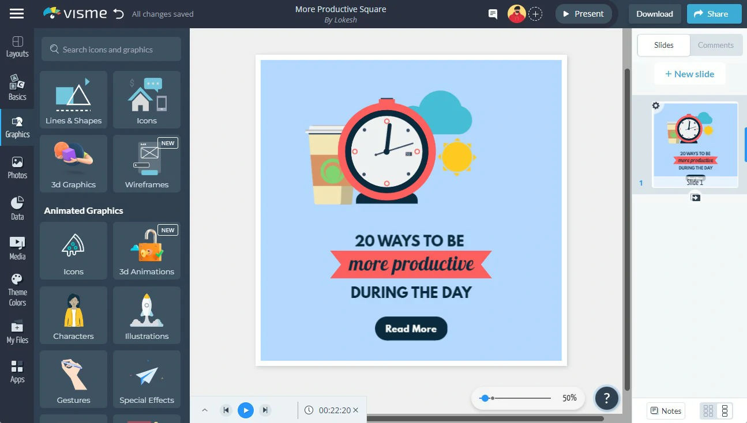Click the canvas horizontal scrollbar
The height and width of the screenshot is (423, 747).
(485, 418)
